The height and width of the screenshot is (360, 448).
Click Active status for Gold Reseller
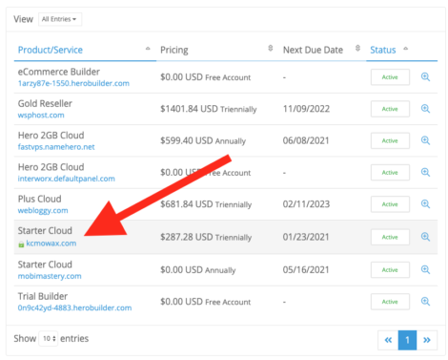[x=390, y=109]
